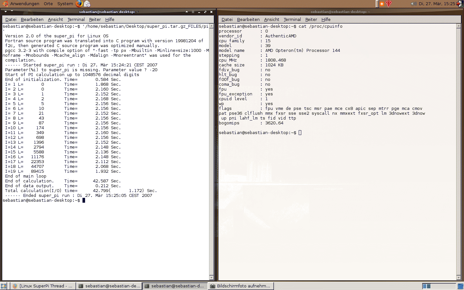Open the Evolution mail launcher icon
Viewport: 464px width, 290px height.
pos(87,4)
